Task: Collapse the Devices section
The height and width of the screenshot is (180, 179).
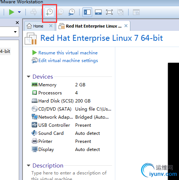Action: tap(28, 77)
